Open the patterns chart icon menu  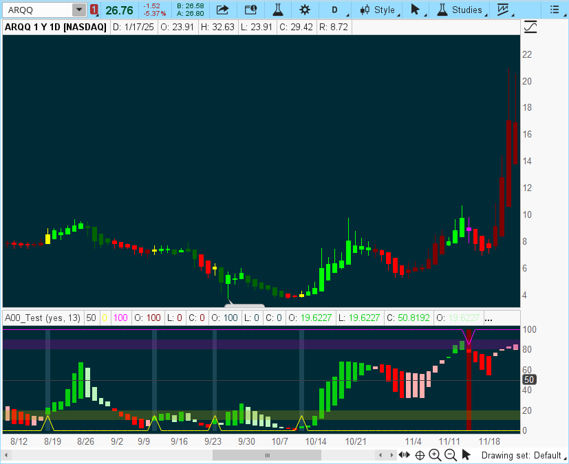504,10
